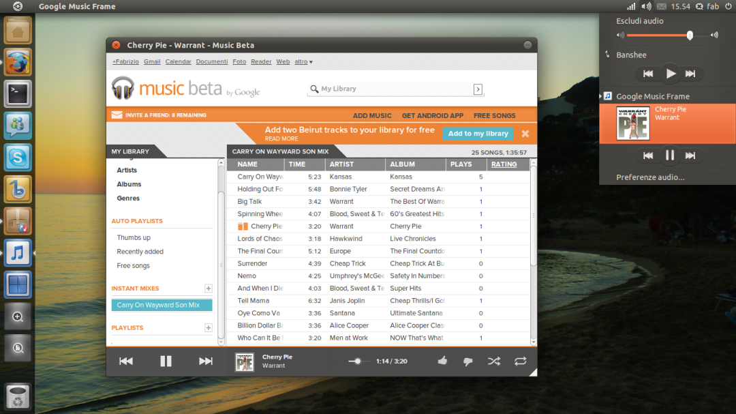Go to Gmail from top bar
736x414 pixels.
152,61
